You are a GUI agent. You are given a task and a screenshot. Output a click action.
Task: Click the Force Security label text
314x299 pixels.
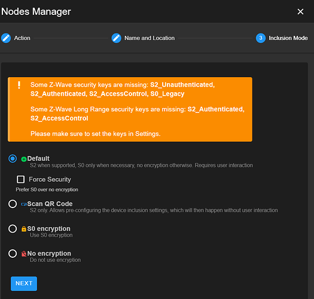pos(50,179)
